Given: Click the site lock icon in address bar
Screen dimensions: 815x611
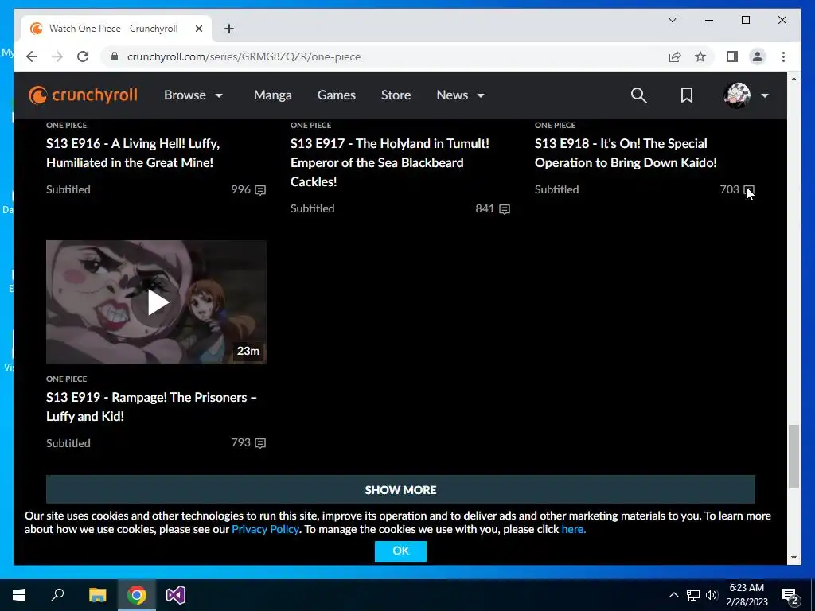Looking at the screenshot, I should [x=115, y=56].
